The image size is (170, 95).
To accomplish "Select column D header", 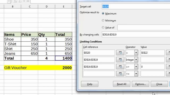I will (x=46, y=7).
